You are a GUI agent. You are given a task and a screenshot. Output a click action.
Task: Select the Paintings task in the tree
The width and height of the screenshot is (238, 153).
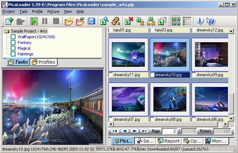coord(25,54)
